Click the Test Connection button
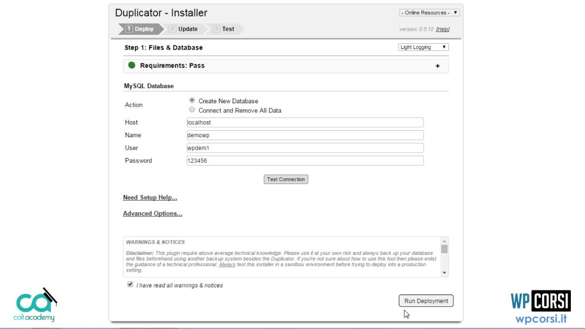 pos(286,180)
